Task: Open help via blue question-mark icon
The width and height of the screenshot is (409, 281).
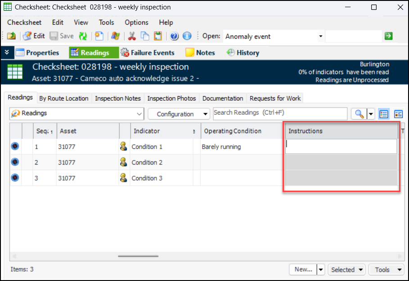Action: 175,36
